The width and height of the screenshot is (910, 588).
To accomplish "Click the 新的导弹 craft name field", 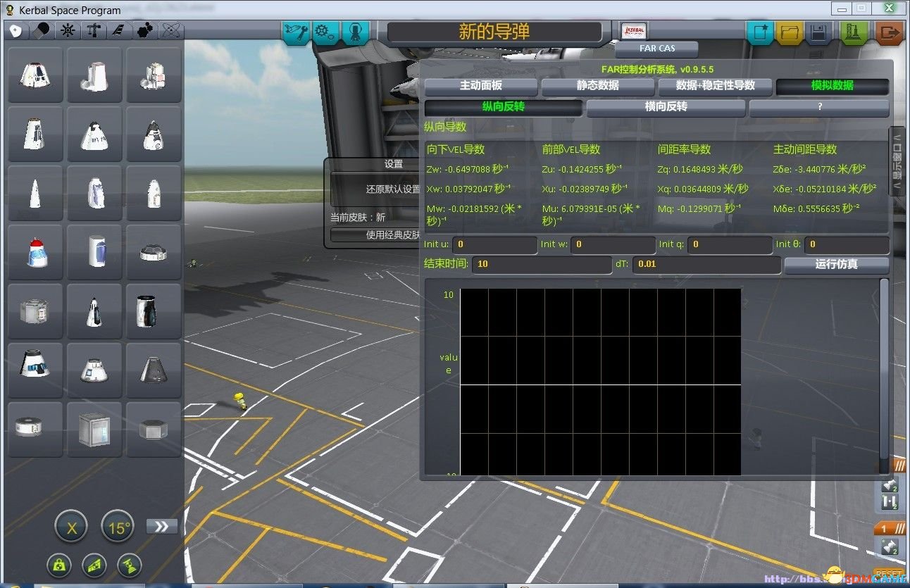I will (494, 32).
